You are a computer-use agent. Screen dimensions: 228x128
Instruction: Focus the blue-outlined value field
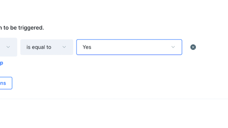click(x=129, y=47)
